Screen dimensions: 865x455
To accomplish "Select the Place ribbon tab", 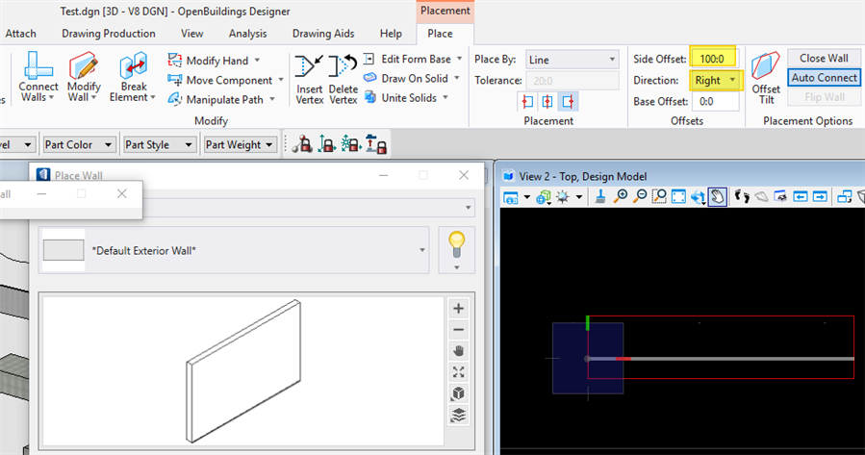I will [440, 34].
